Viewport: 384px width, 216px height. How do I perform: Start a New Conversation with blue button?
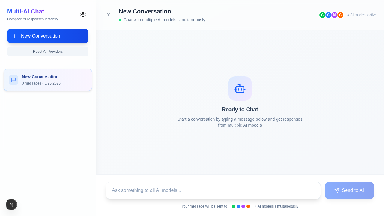click(48, 36)
